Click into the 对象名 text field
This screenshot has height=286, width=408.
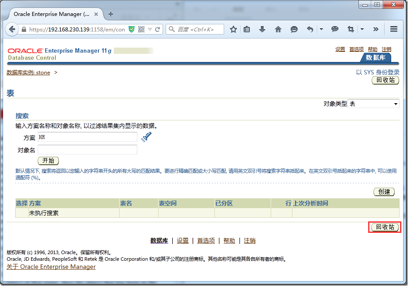[87, 150]
